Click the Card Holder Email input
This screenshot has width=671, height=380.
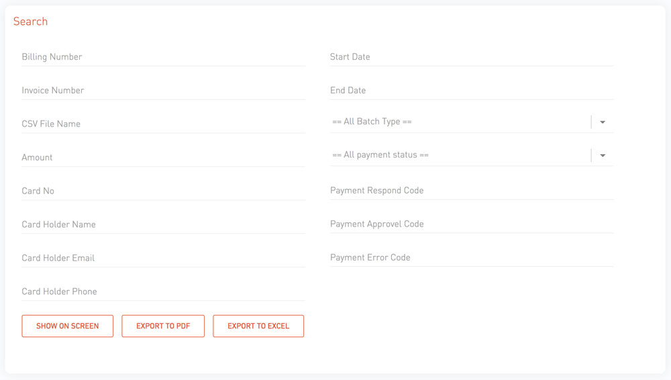164,258
